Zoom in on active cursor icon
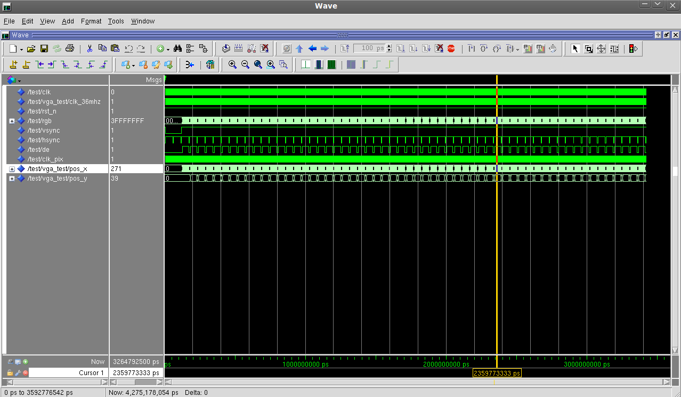 (x=271, y=64)
